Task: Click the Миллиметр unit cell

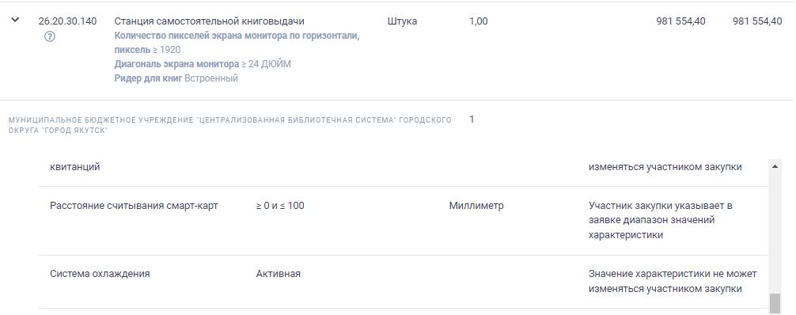Action: tap(476, 206)
